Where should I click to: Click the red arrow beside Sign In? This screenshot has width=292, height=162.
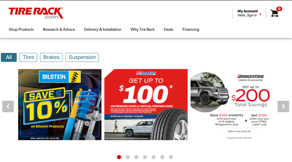click(x=260, y=14)
